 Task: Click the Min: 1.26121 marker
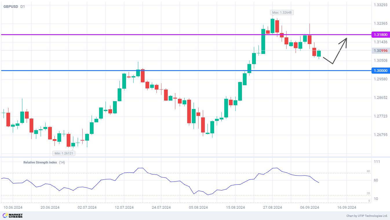click(64, 153)
